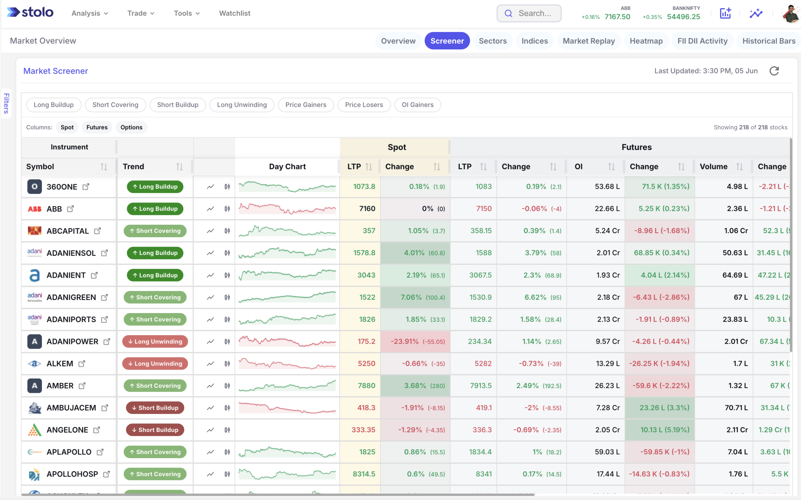
Task: Toggle Options columns
Action: [x=131, y=127]
